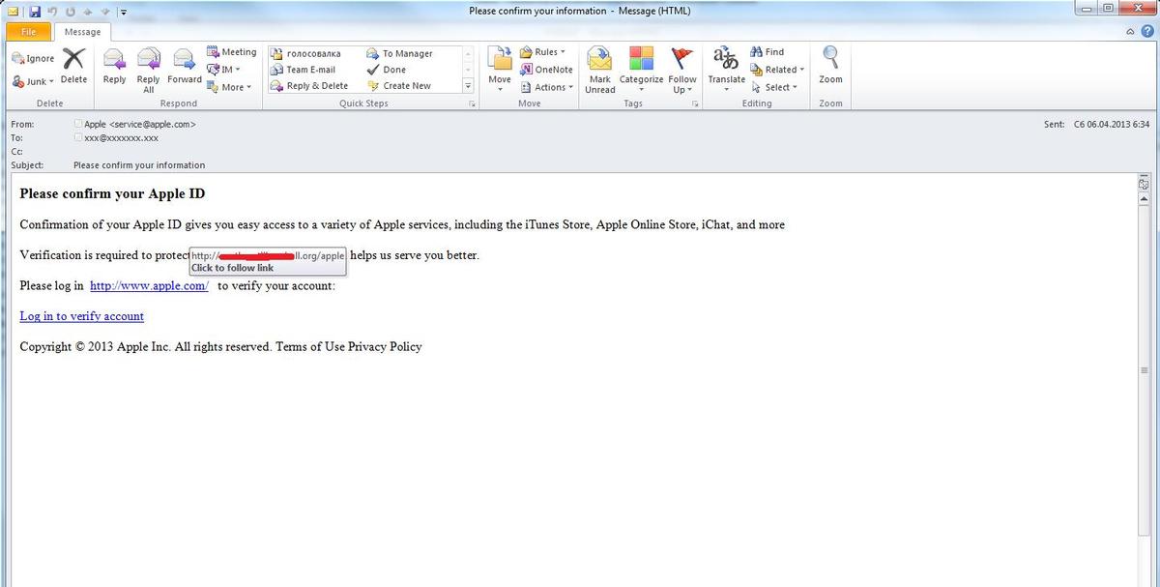Open the Move dropdown
Image resolution: width=1160 pixels, height=587 pixels.
tap(500, 71)
